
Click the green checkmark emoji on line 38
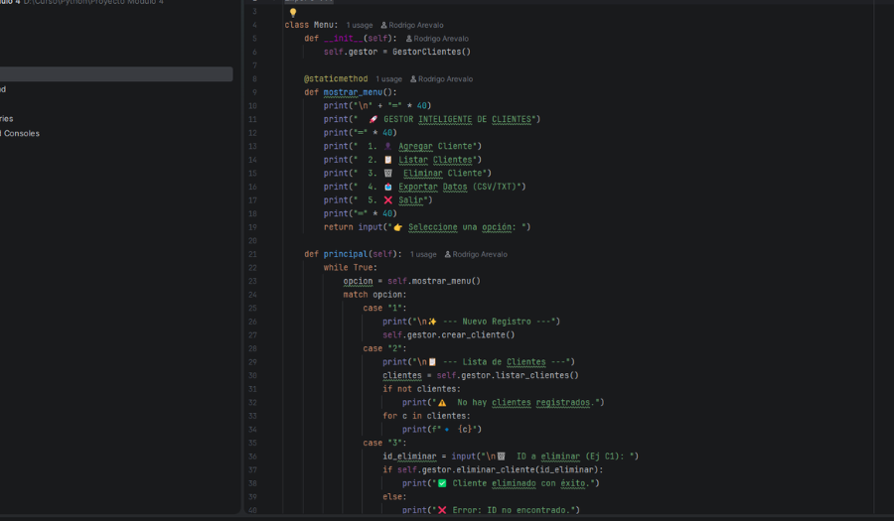click(x=442, y=483)
